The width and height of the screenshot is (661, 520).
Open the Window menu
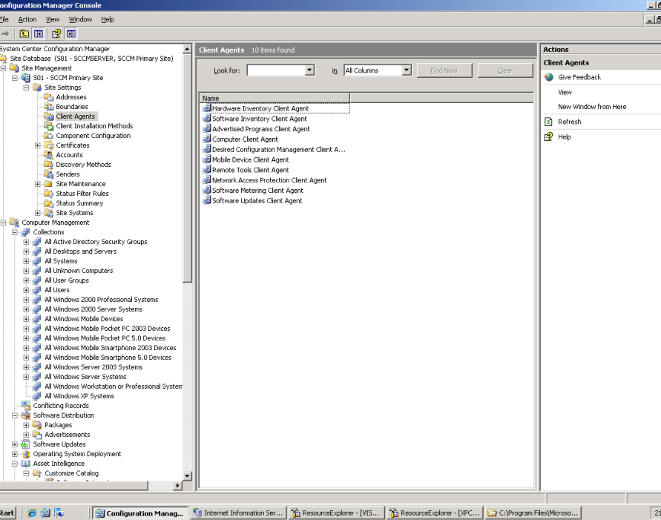point(80,19)
